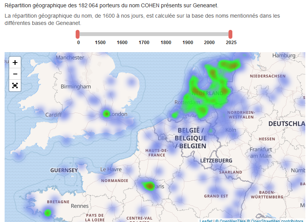The width and height of the screenshot is (308, 222).
Task: Zoom out with the minus button
Action: (15, 74)
